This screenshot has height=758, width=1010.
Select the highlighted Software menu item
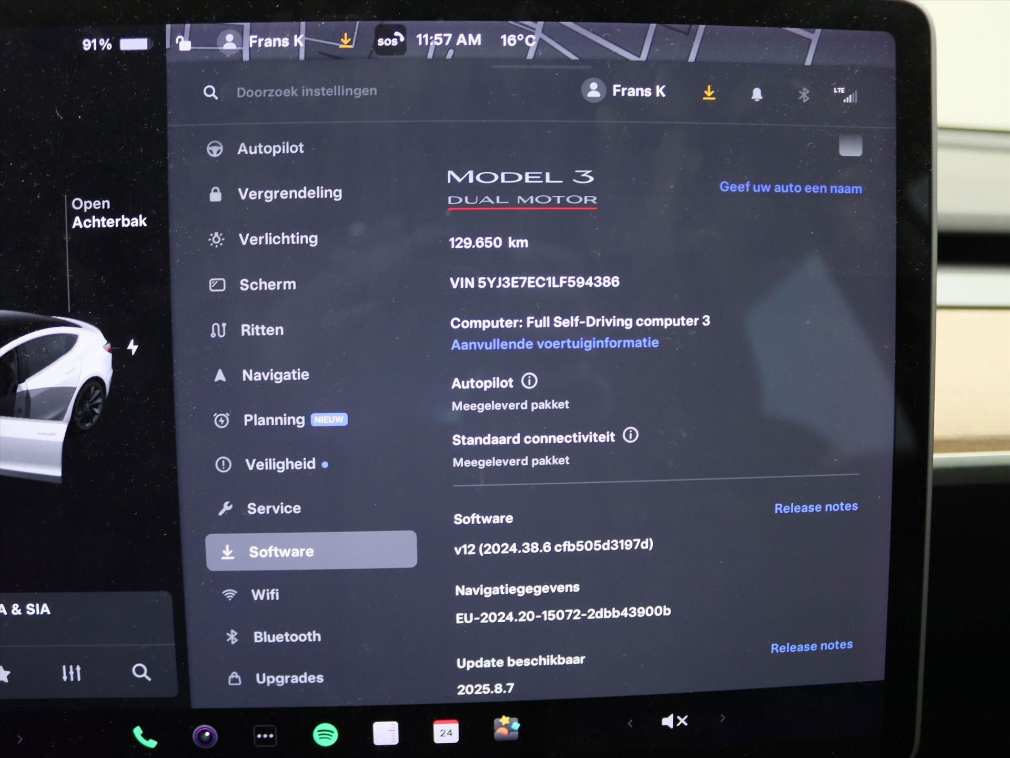[x=311, y=551]
